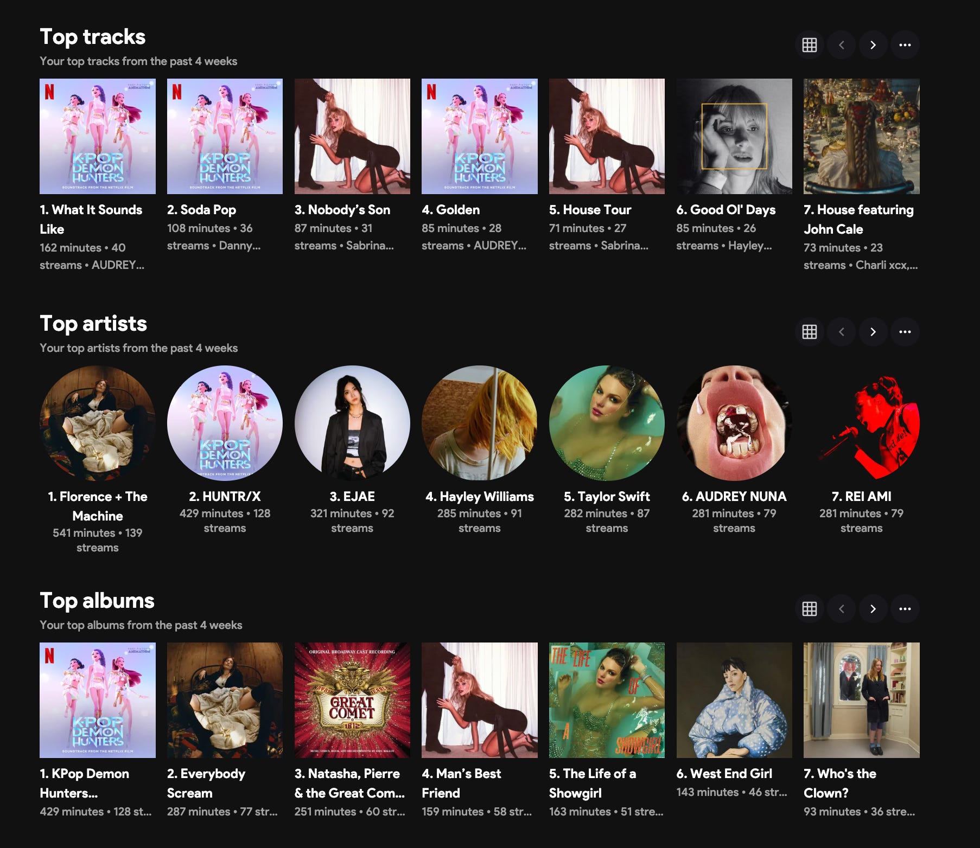Open more options for Top albums
The height and width of the screenshot is (848, 980).
click(905, 609)
